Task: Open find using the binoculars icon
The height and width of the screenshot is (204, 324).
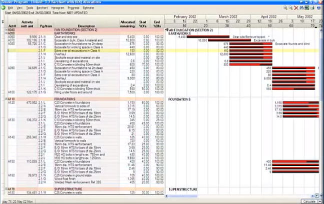Action: tap(301, 8)
